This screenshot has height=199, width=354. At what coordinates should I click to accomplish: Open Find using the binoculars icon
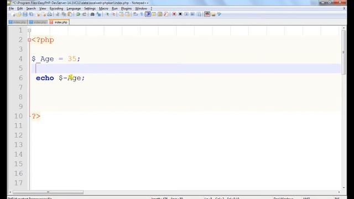[x=92, y=14]
